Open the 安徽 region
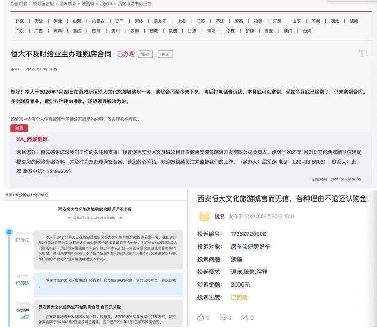The height and width of the screenshot is (328, 377). [x=239, y=21]
